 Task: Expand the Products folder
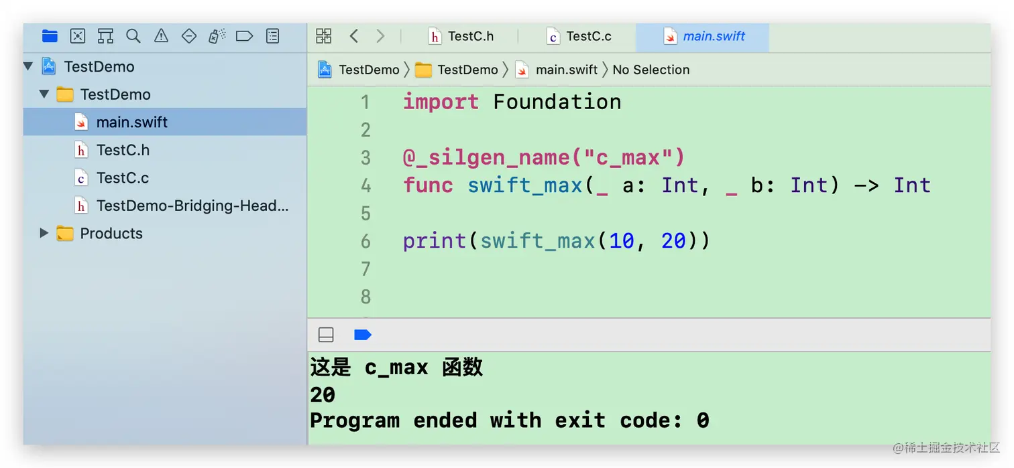point(44,233)
